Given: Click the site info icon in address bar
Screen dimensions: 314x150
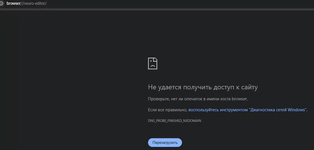Looking at the screenshot, I should [x=1, y=3].
